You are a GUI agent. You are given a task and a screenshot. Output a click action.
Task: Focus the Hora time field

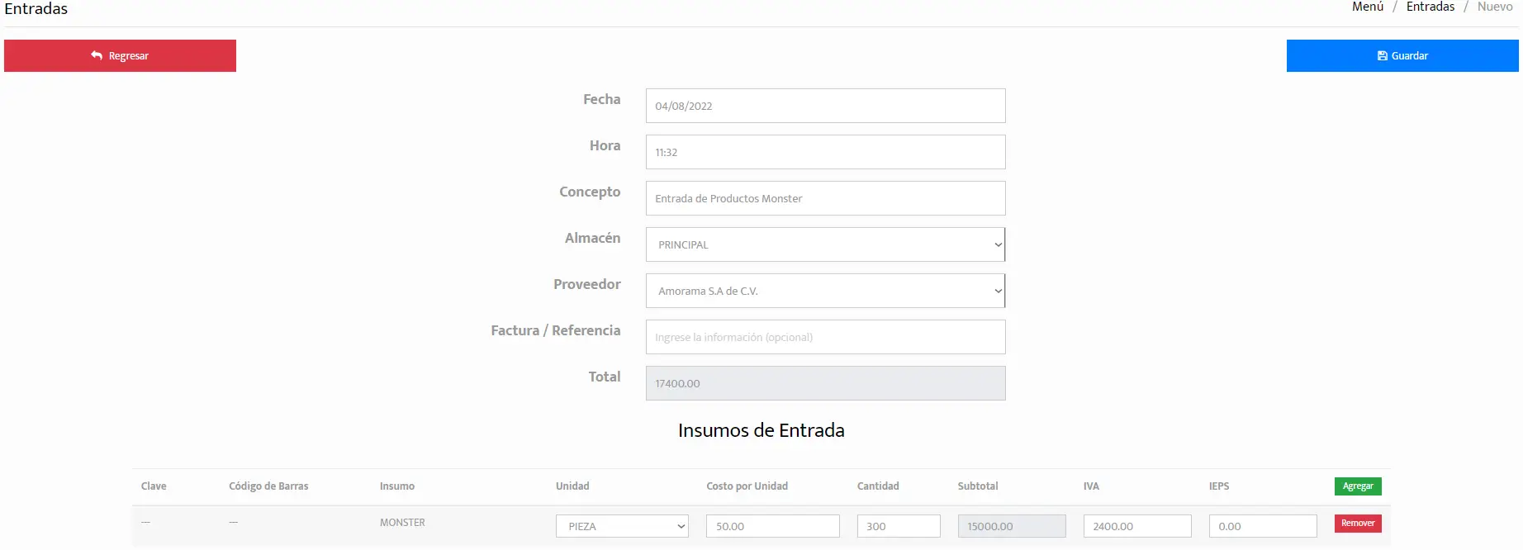(x=825, y=152)
